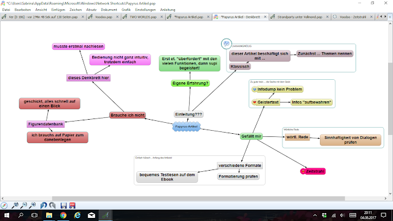Viewport: 393px width, 221px height.
Task: Switch to the Strandparty unter Vollmond.pap tab
Action: coord(300,17)
